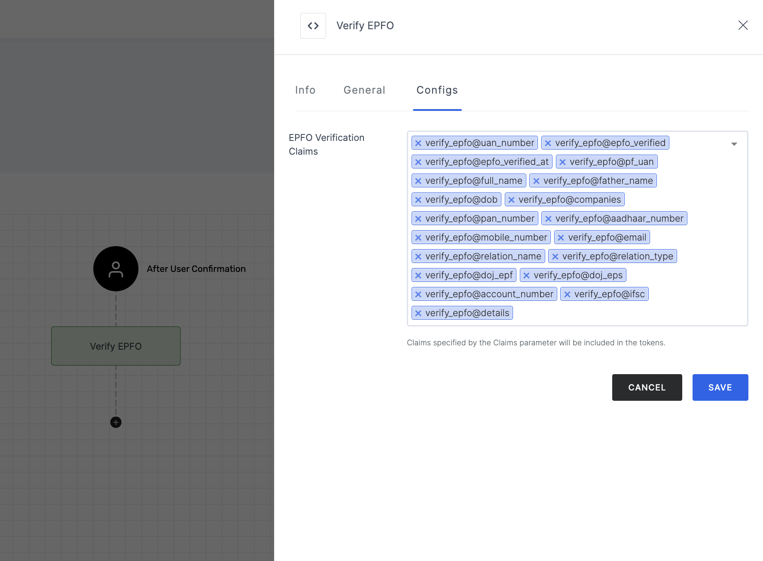
Task: Click the code brackets icon beside Verify EPFO
Action: click(x=313, y=26)
